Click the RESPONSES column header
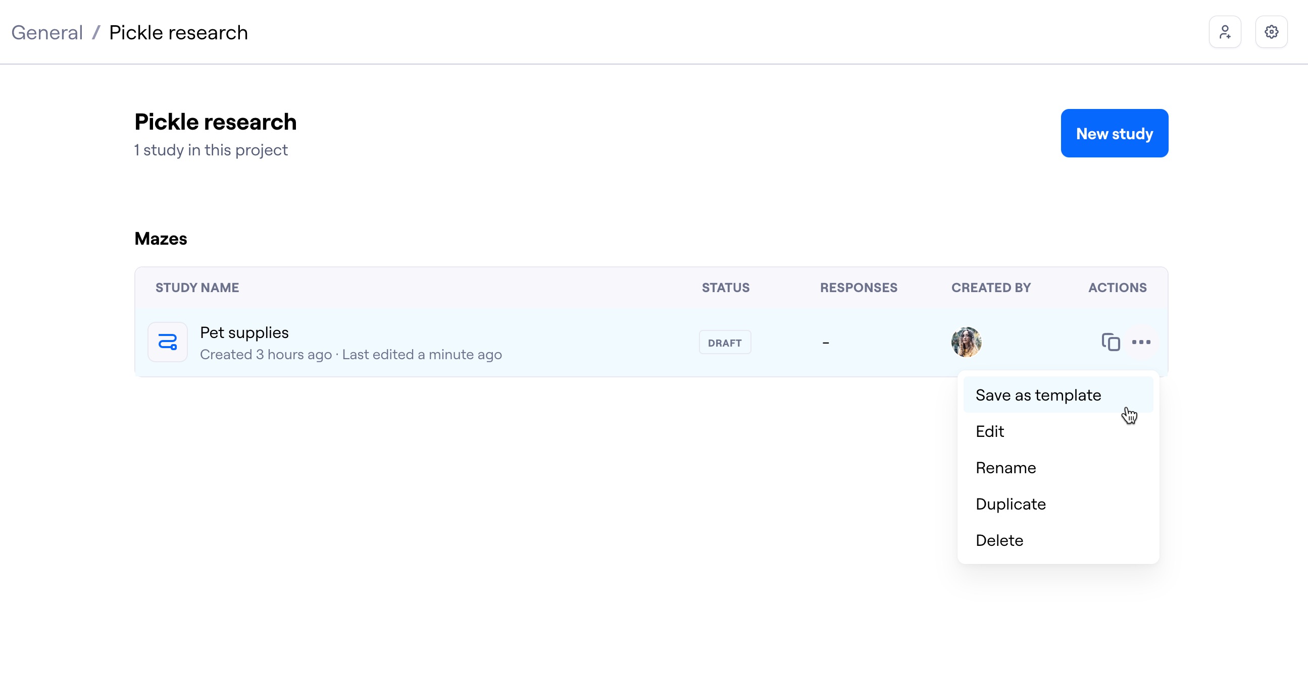 point(858,288)
